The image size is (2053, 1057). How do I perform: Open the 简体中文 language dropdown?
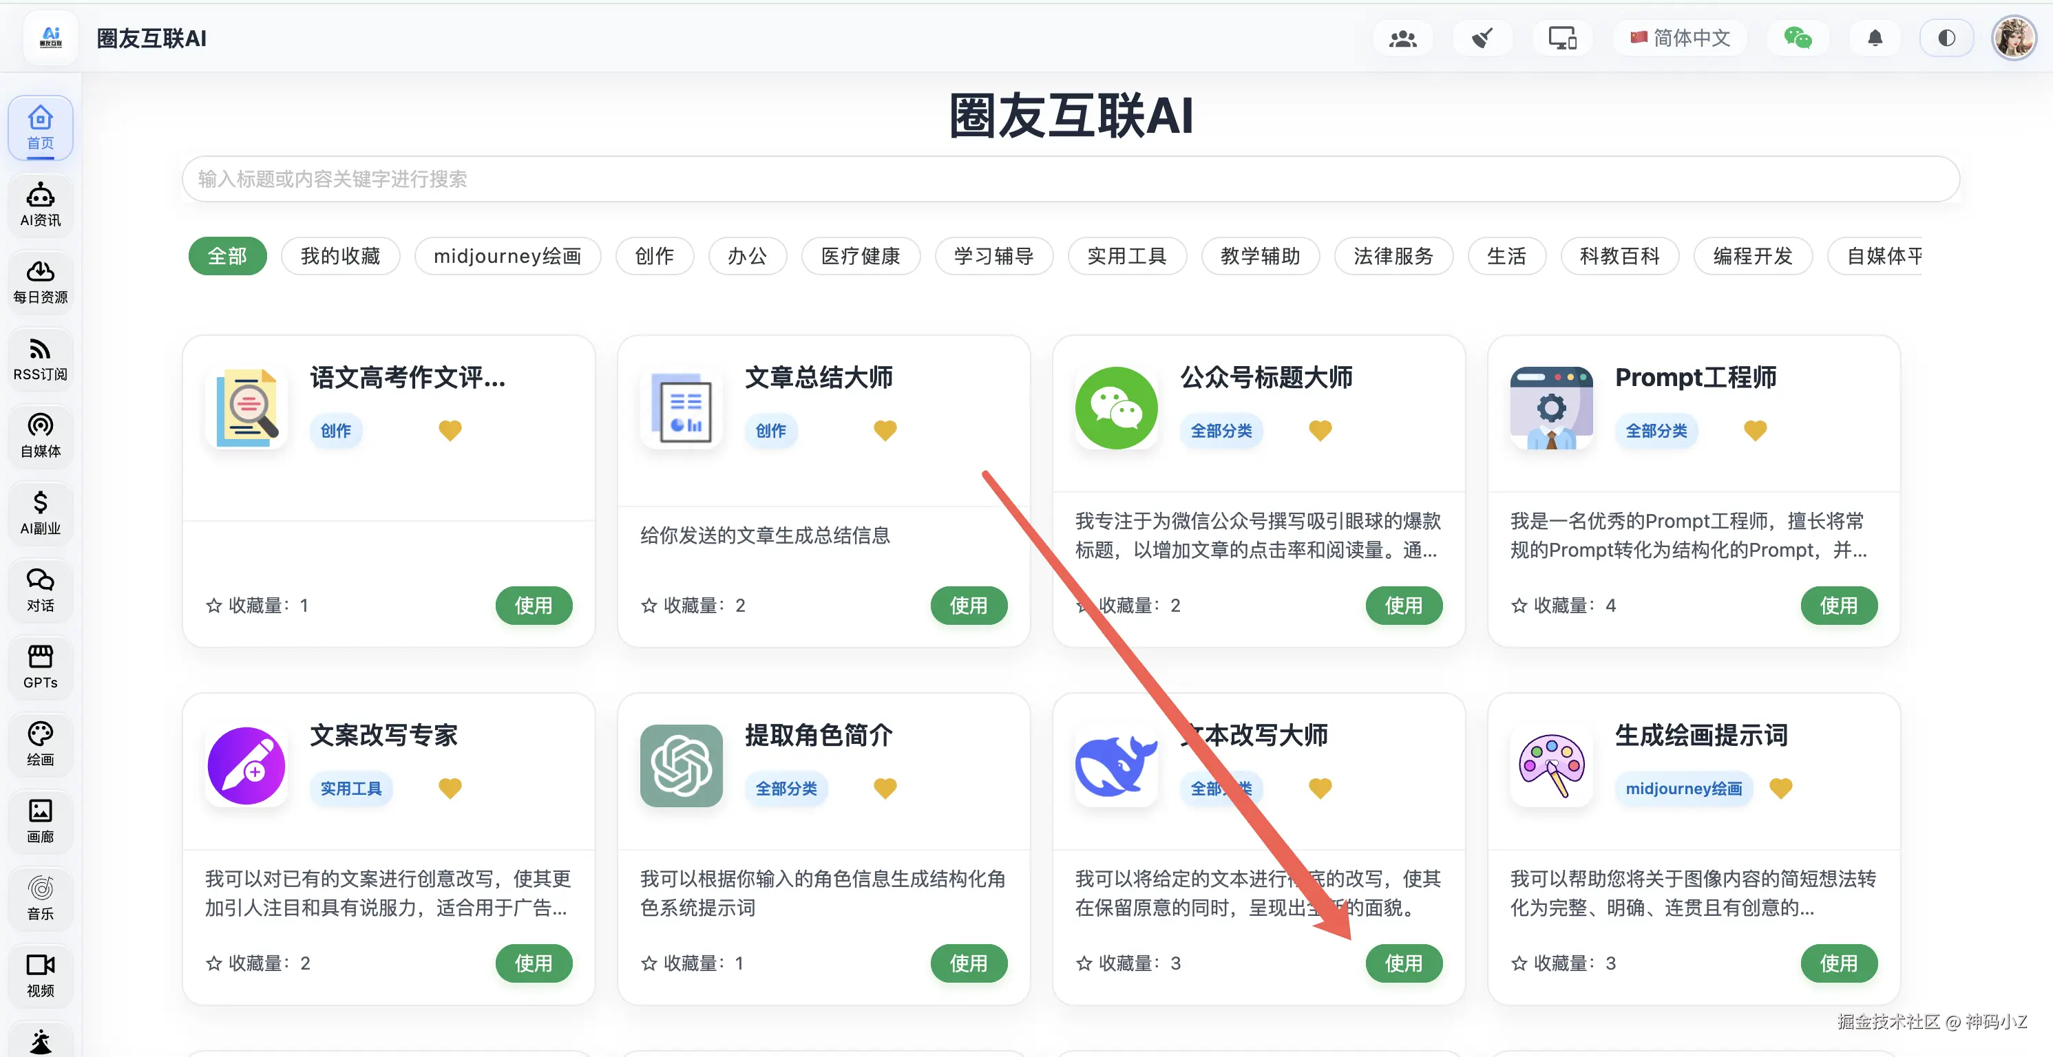(1680, 39)
